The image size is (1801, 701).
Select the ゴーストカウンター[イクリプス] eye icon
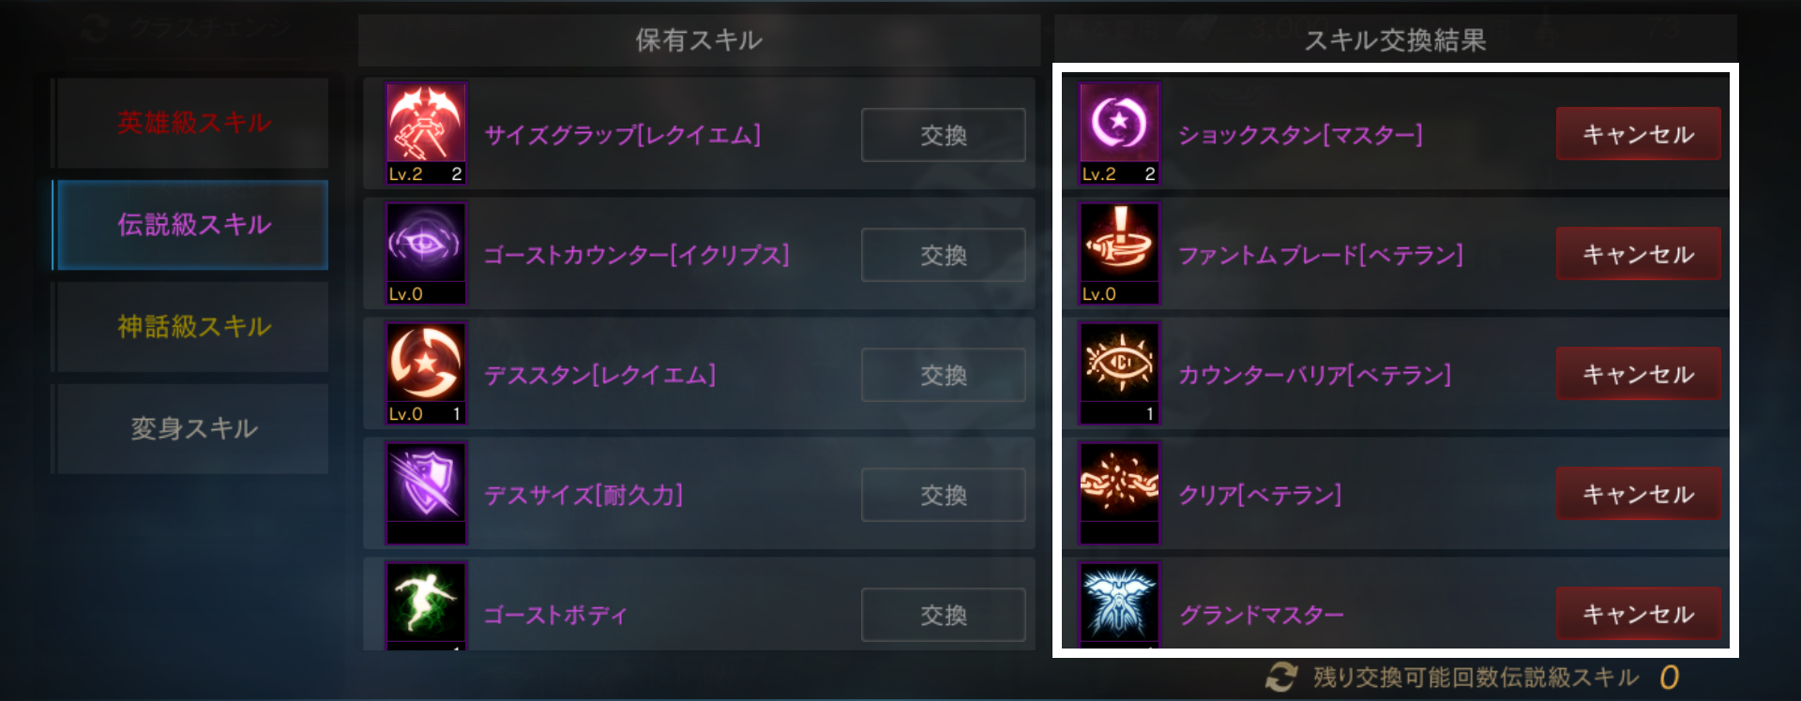click(x=426, y=253)
